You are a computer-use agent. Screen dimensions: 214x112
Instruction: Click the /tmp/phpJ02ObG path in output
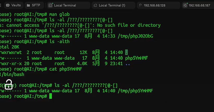(135, 36)
